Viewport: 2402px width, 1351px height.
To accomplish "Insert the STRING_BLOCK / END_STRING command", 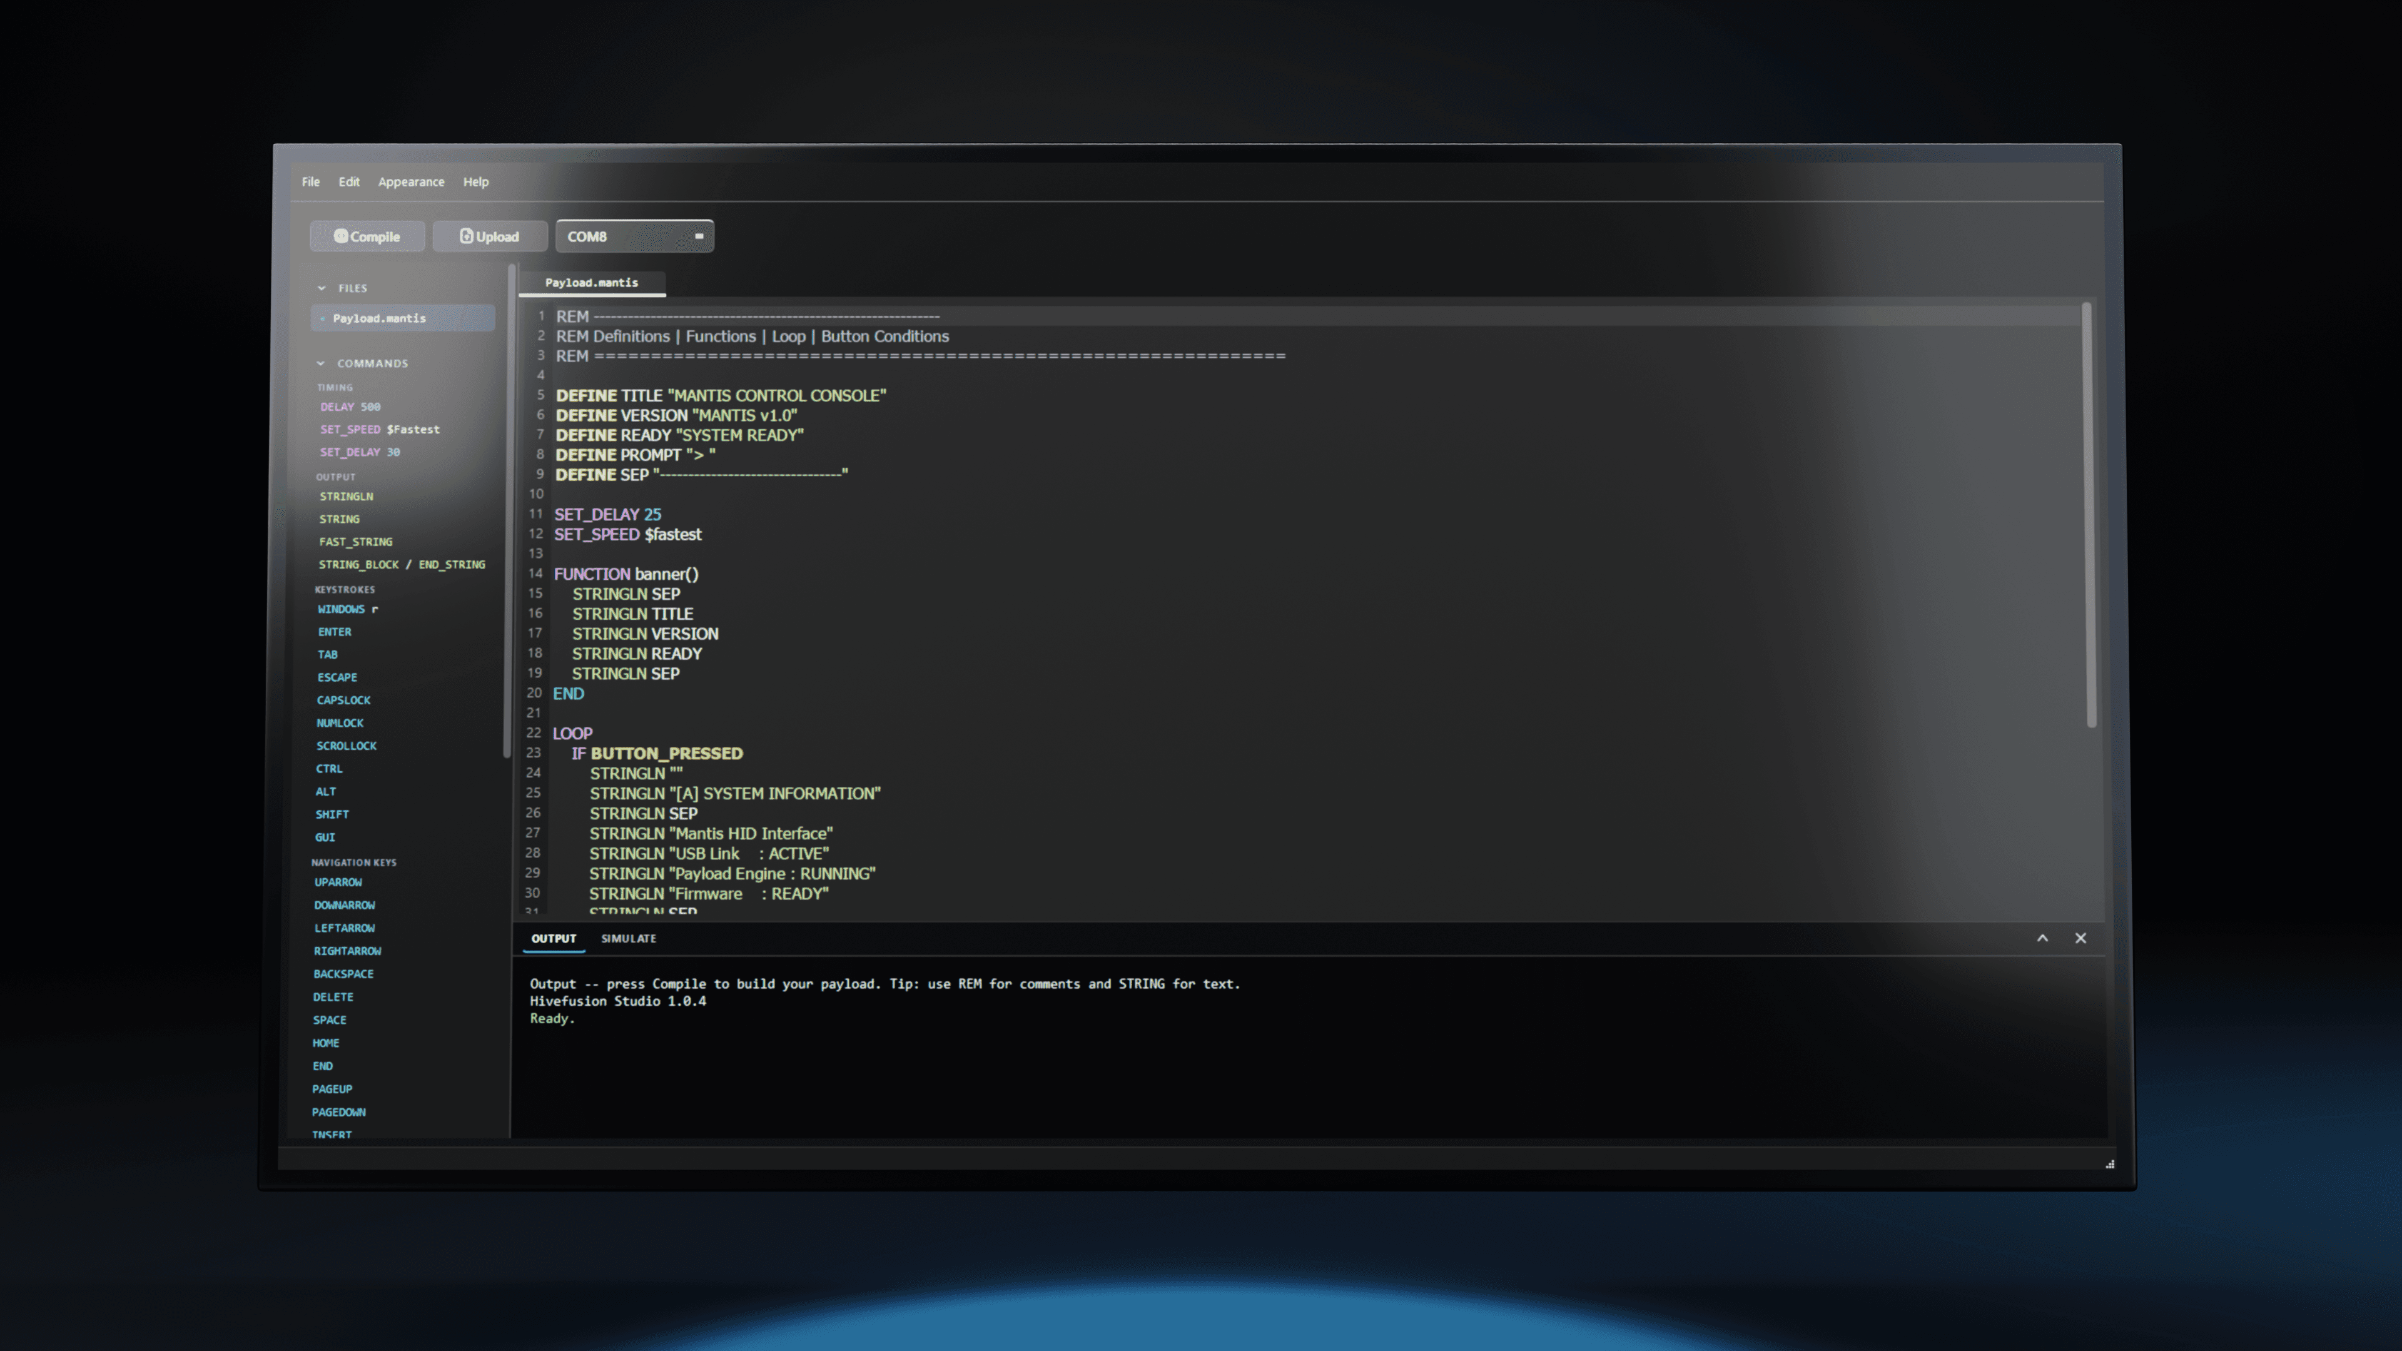I will [402, 565].
